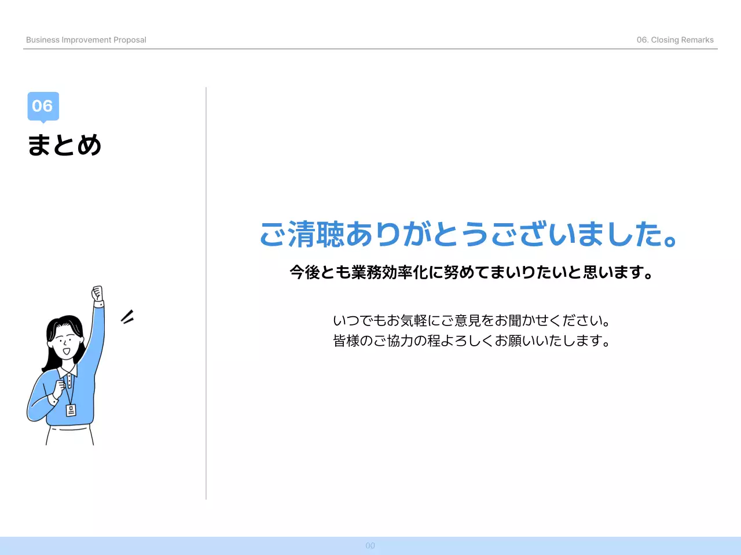This screenshot has width=741, height=555.
Task: Click the emphasis lines beside the raised arm
Action: [x=128, y=316]
